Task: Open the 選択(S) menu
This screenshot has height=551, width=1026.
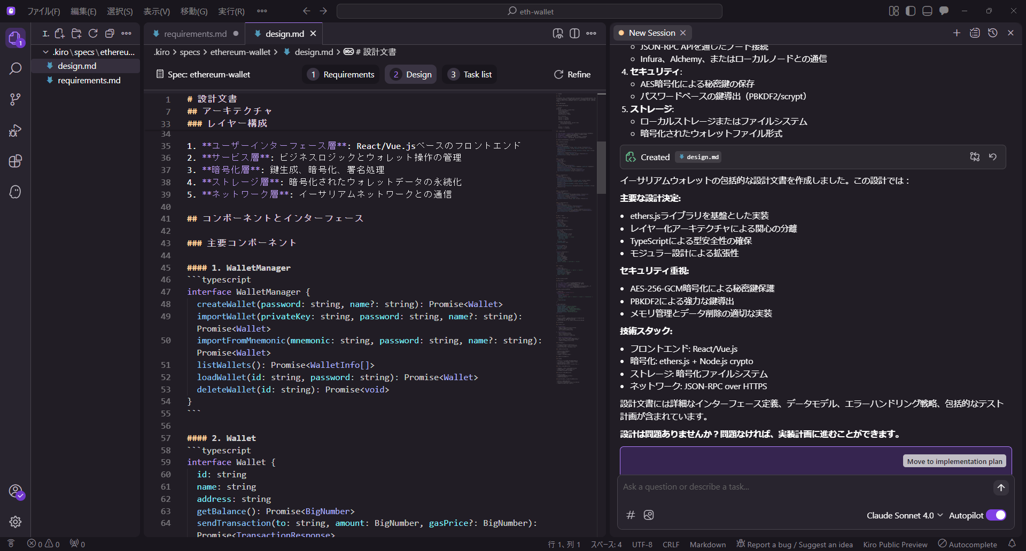Action: (x=120, y=11)
